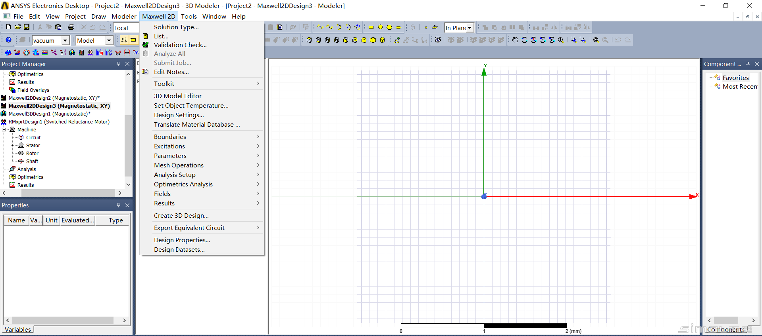
Task: Open the In Plane movement mode dropdown
Action: tap(470, 28)
